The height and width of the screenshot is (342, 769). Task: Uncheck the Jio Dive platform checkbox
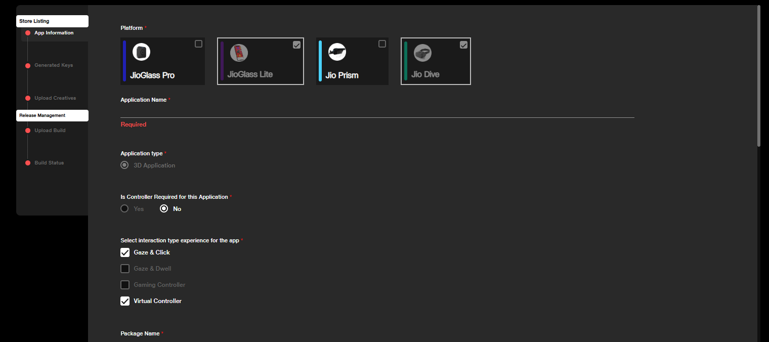tap(463, 45)
